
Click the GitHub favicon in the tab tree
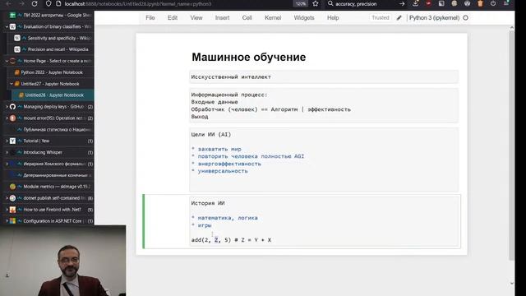click(12, 107)
